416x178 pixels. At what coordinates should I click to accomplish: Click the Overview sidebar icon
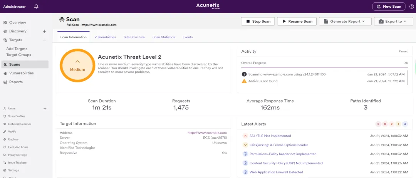coord(5,23)
